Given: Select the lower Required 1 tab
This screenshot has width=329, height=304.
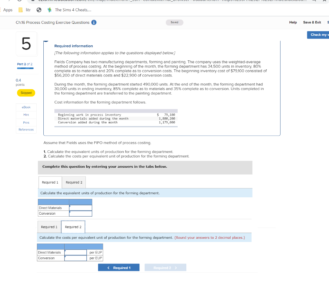Looking at the screenshot, I should (x=49, y=227).
